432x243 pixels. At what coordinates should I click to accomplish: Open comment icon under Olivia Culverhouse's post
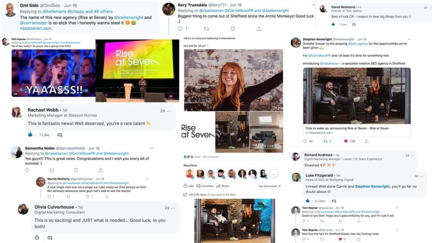pos(50,238)
